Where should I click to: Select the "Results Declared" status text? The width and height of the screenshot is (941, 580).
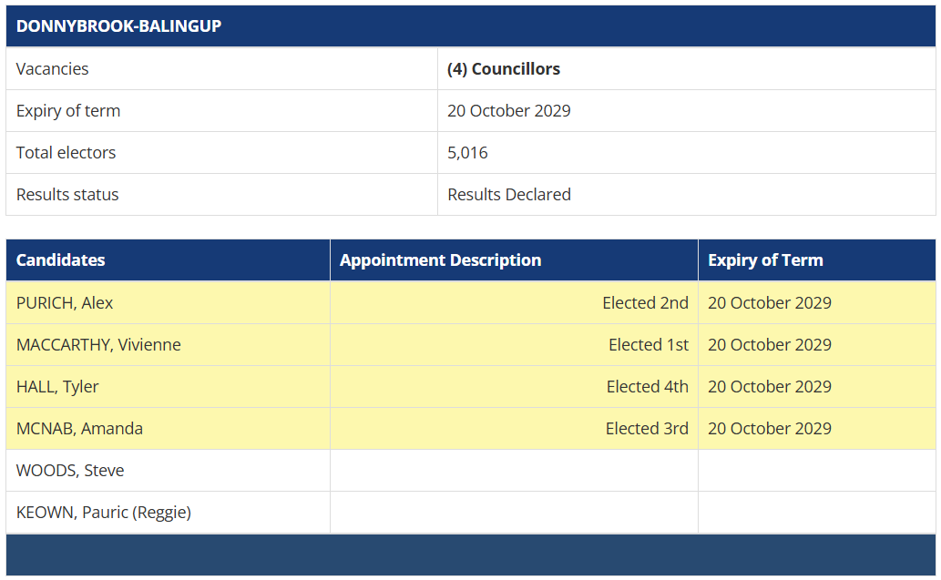tap(509, 195)
